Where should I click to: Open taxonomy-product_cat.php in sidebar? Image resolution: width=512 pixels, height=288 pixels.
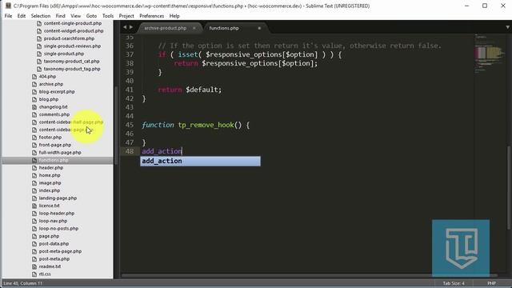tap(71, 61)
